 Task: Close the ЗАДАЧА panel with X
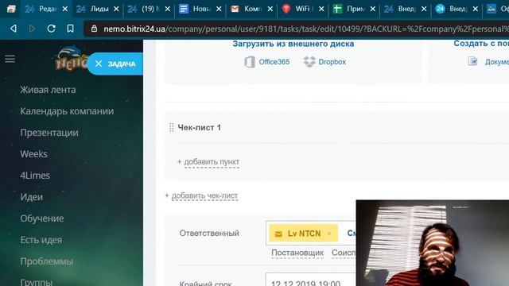(99, 64)
